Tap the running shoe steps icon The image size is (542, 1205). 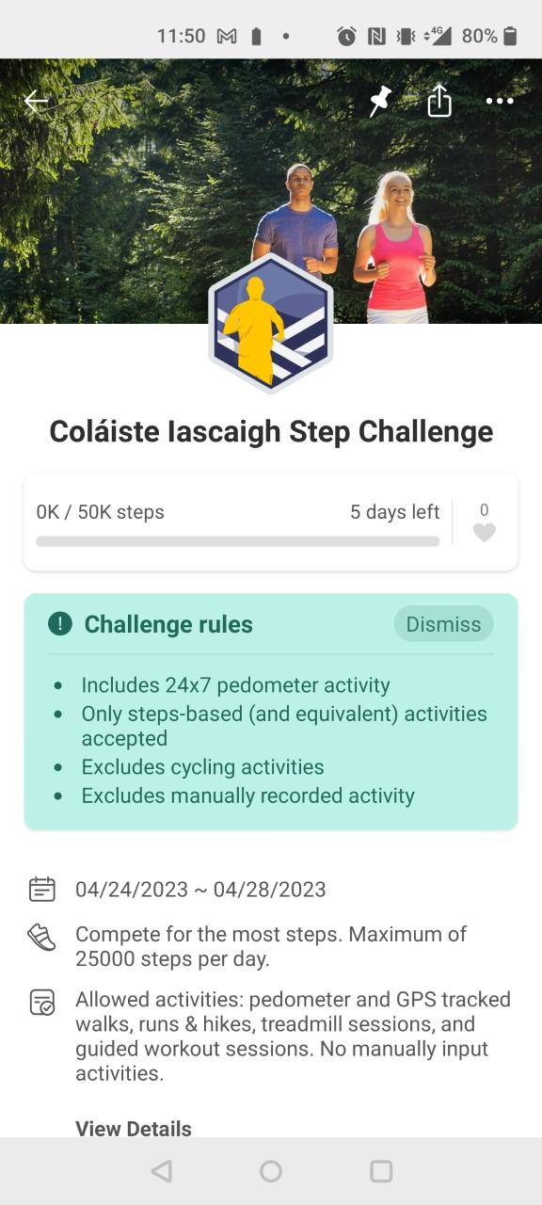41,938
